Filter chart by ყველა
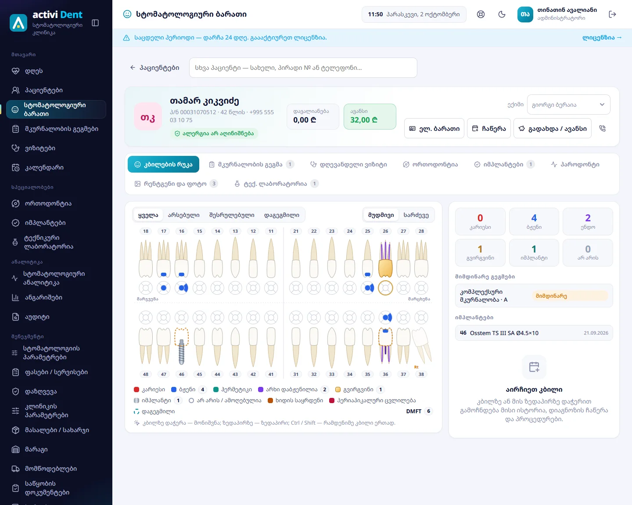Viewport: 632px width, 505px height. [148, 215]
